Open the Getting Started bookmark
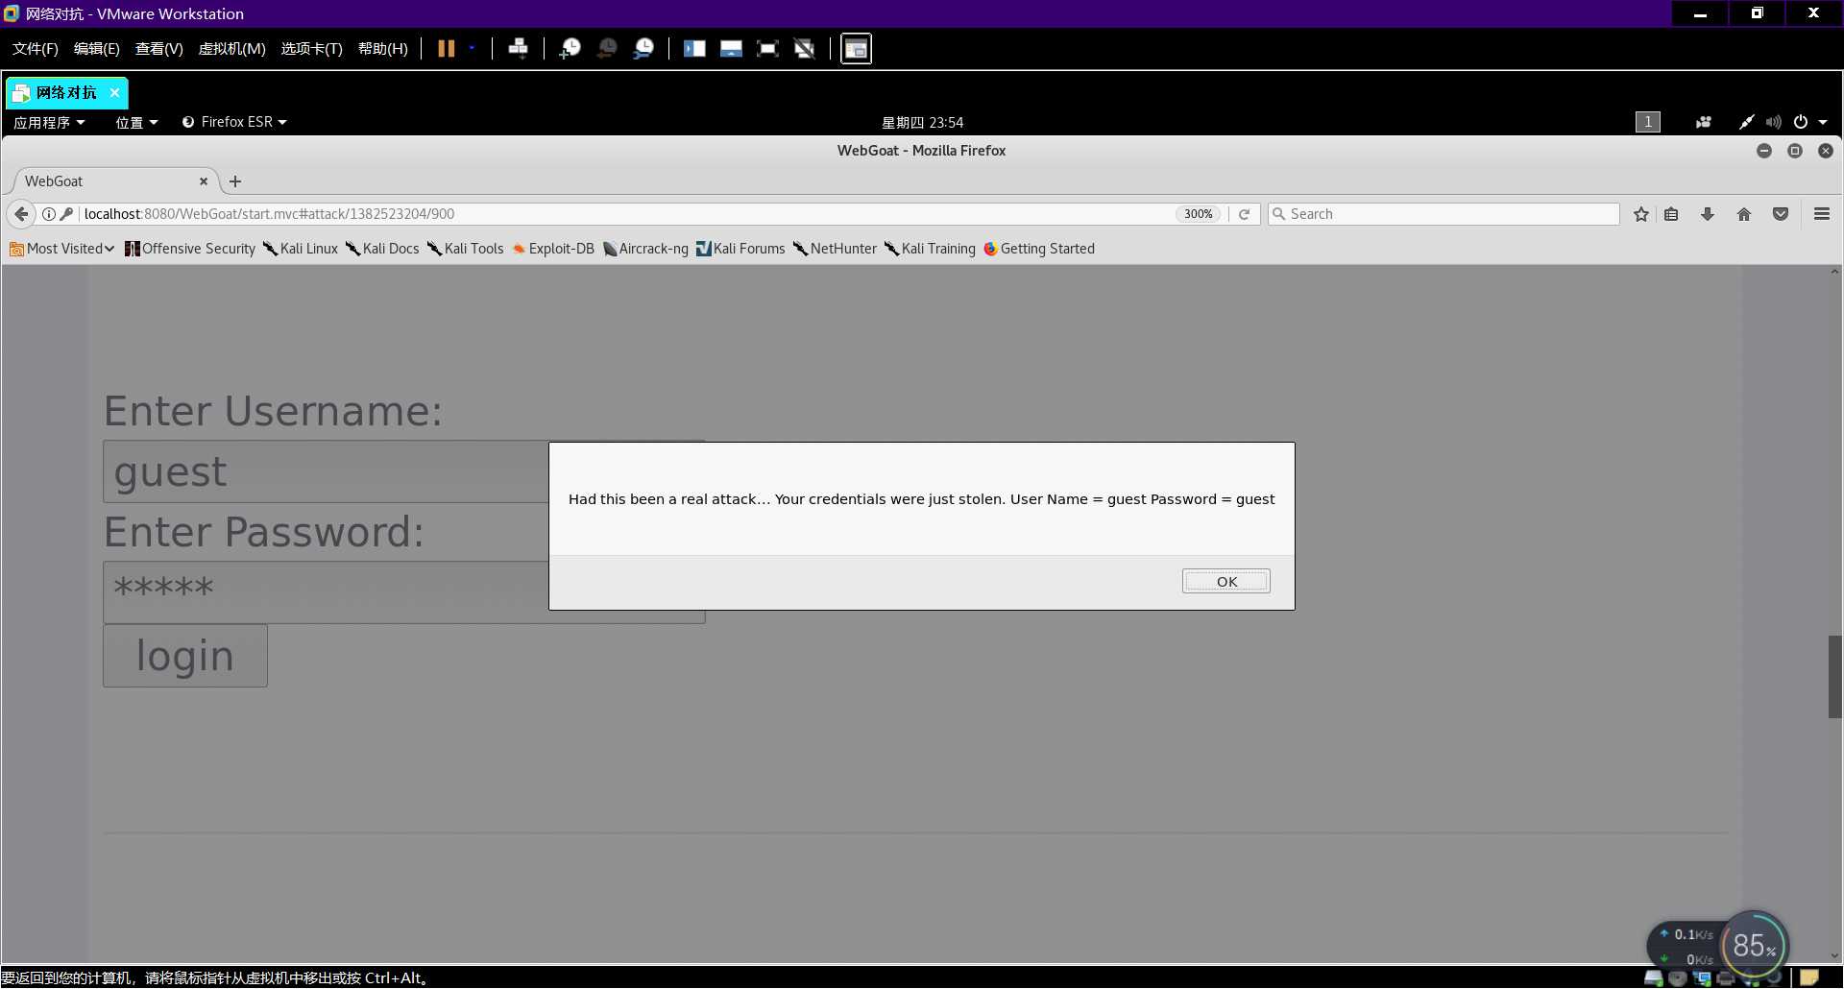This screenshot has height=989, width=1844. pyautogui.click(x=1039, y=249)
